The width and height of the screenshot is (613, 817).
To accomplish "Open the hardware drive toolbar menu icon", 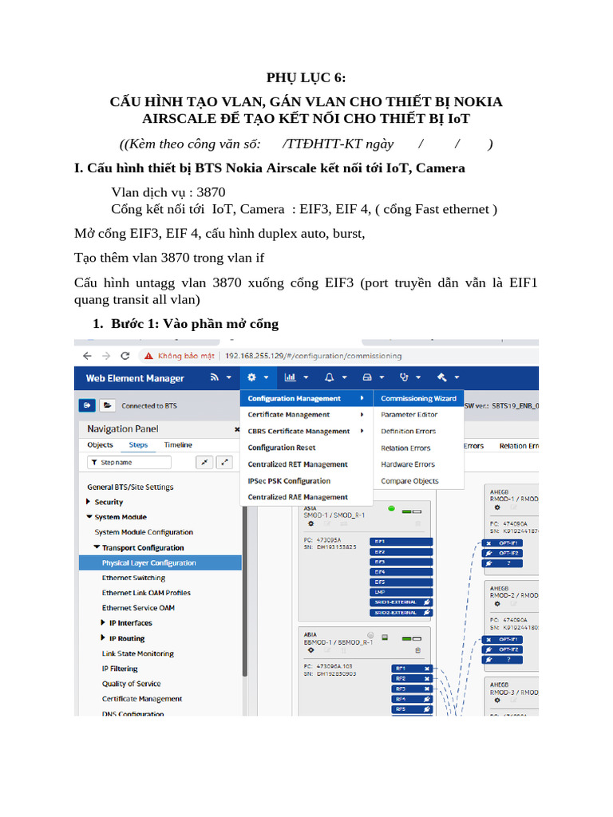I will click(x=367, y=377).
